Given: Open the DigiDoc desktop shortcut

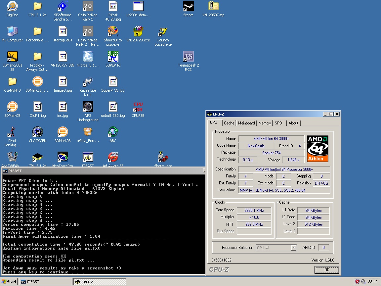Looking at the screenshot, I should (x=12, y=9).
